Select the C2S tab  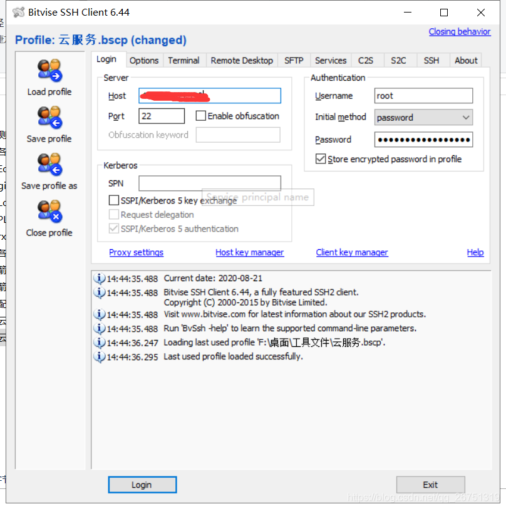(366, 61)
